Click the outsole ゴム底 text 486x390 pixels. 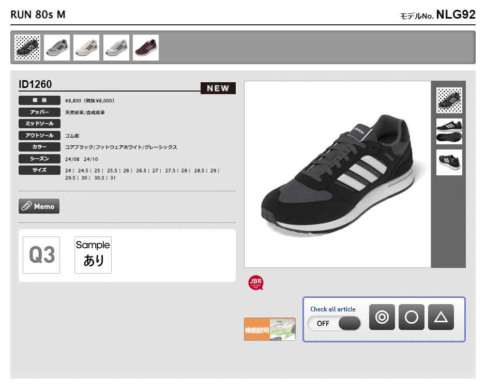pyautogui.click(x=72, y=136)
